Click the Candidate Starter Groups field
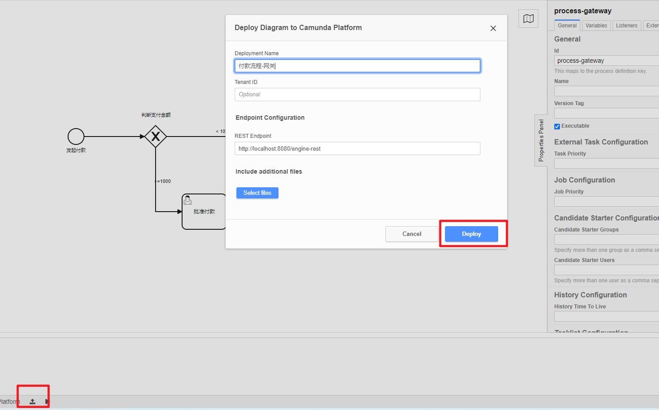659x410 pixels. coord(606,239)
